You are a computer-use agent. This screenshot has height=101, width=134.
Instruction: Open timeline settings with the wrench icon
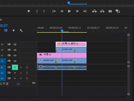coord(21,30)
